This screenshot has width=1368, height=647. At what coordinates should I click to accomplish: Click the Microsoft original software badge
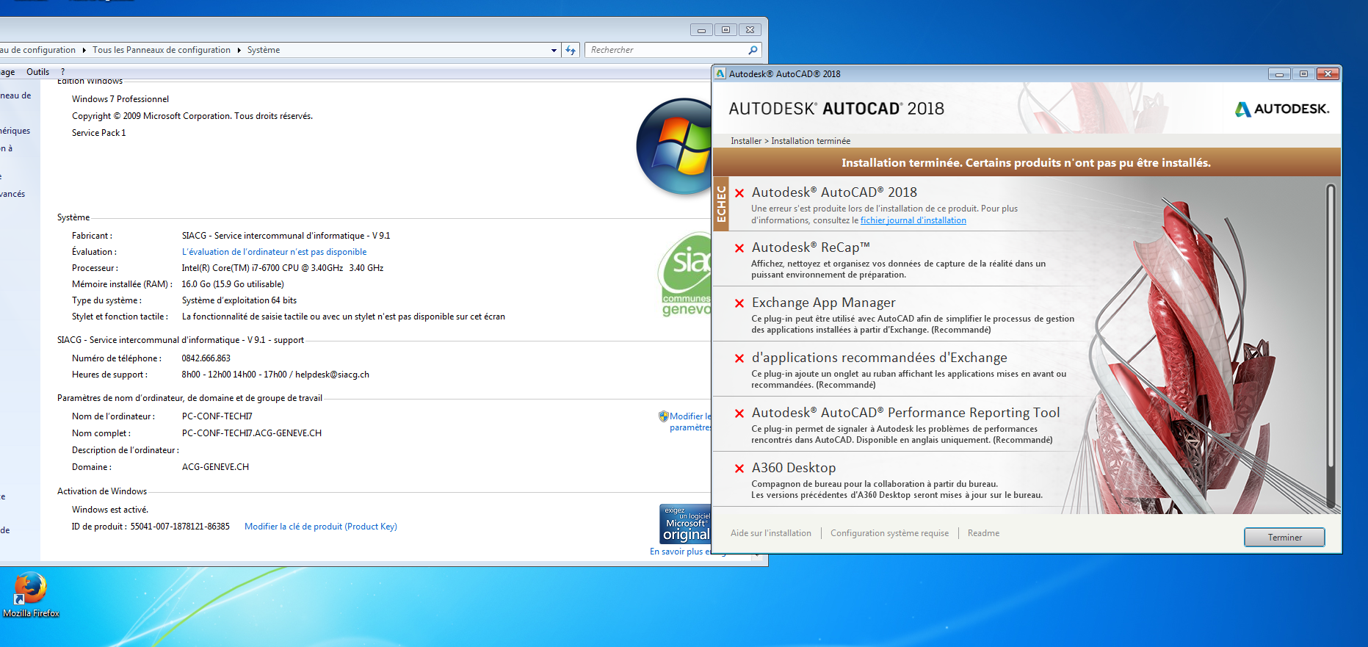point(685,524)
